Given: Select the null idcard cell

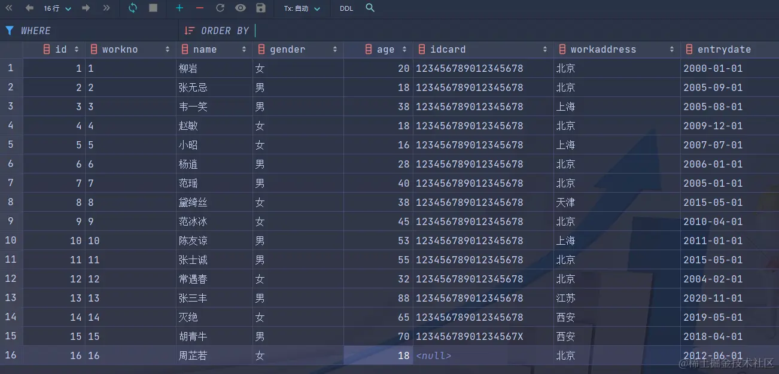Looking at the screenshot, I should [483, 355].
